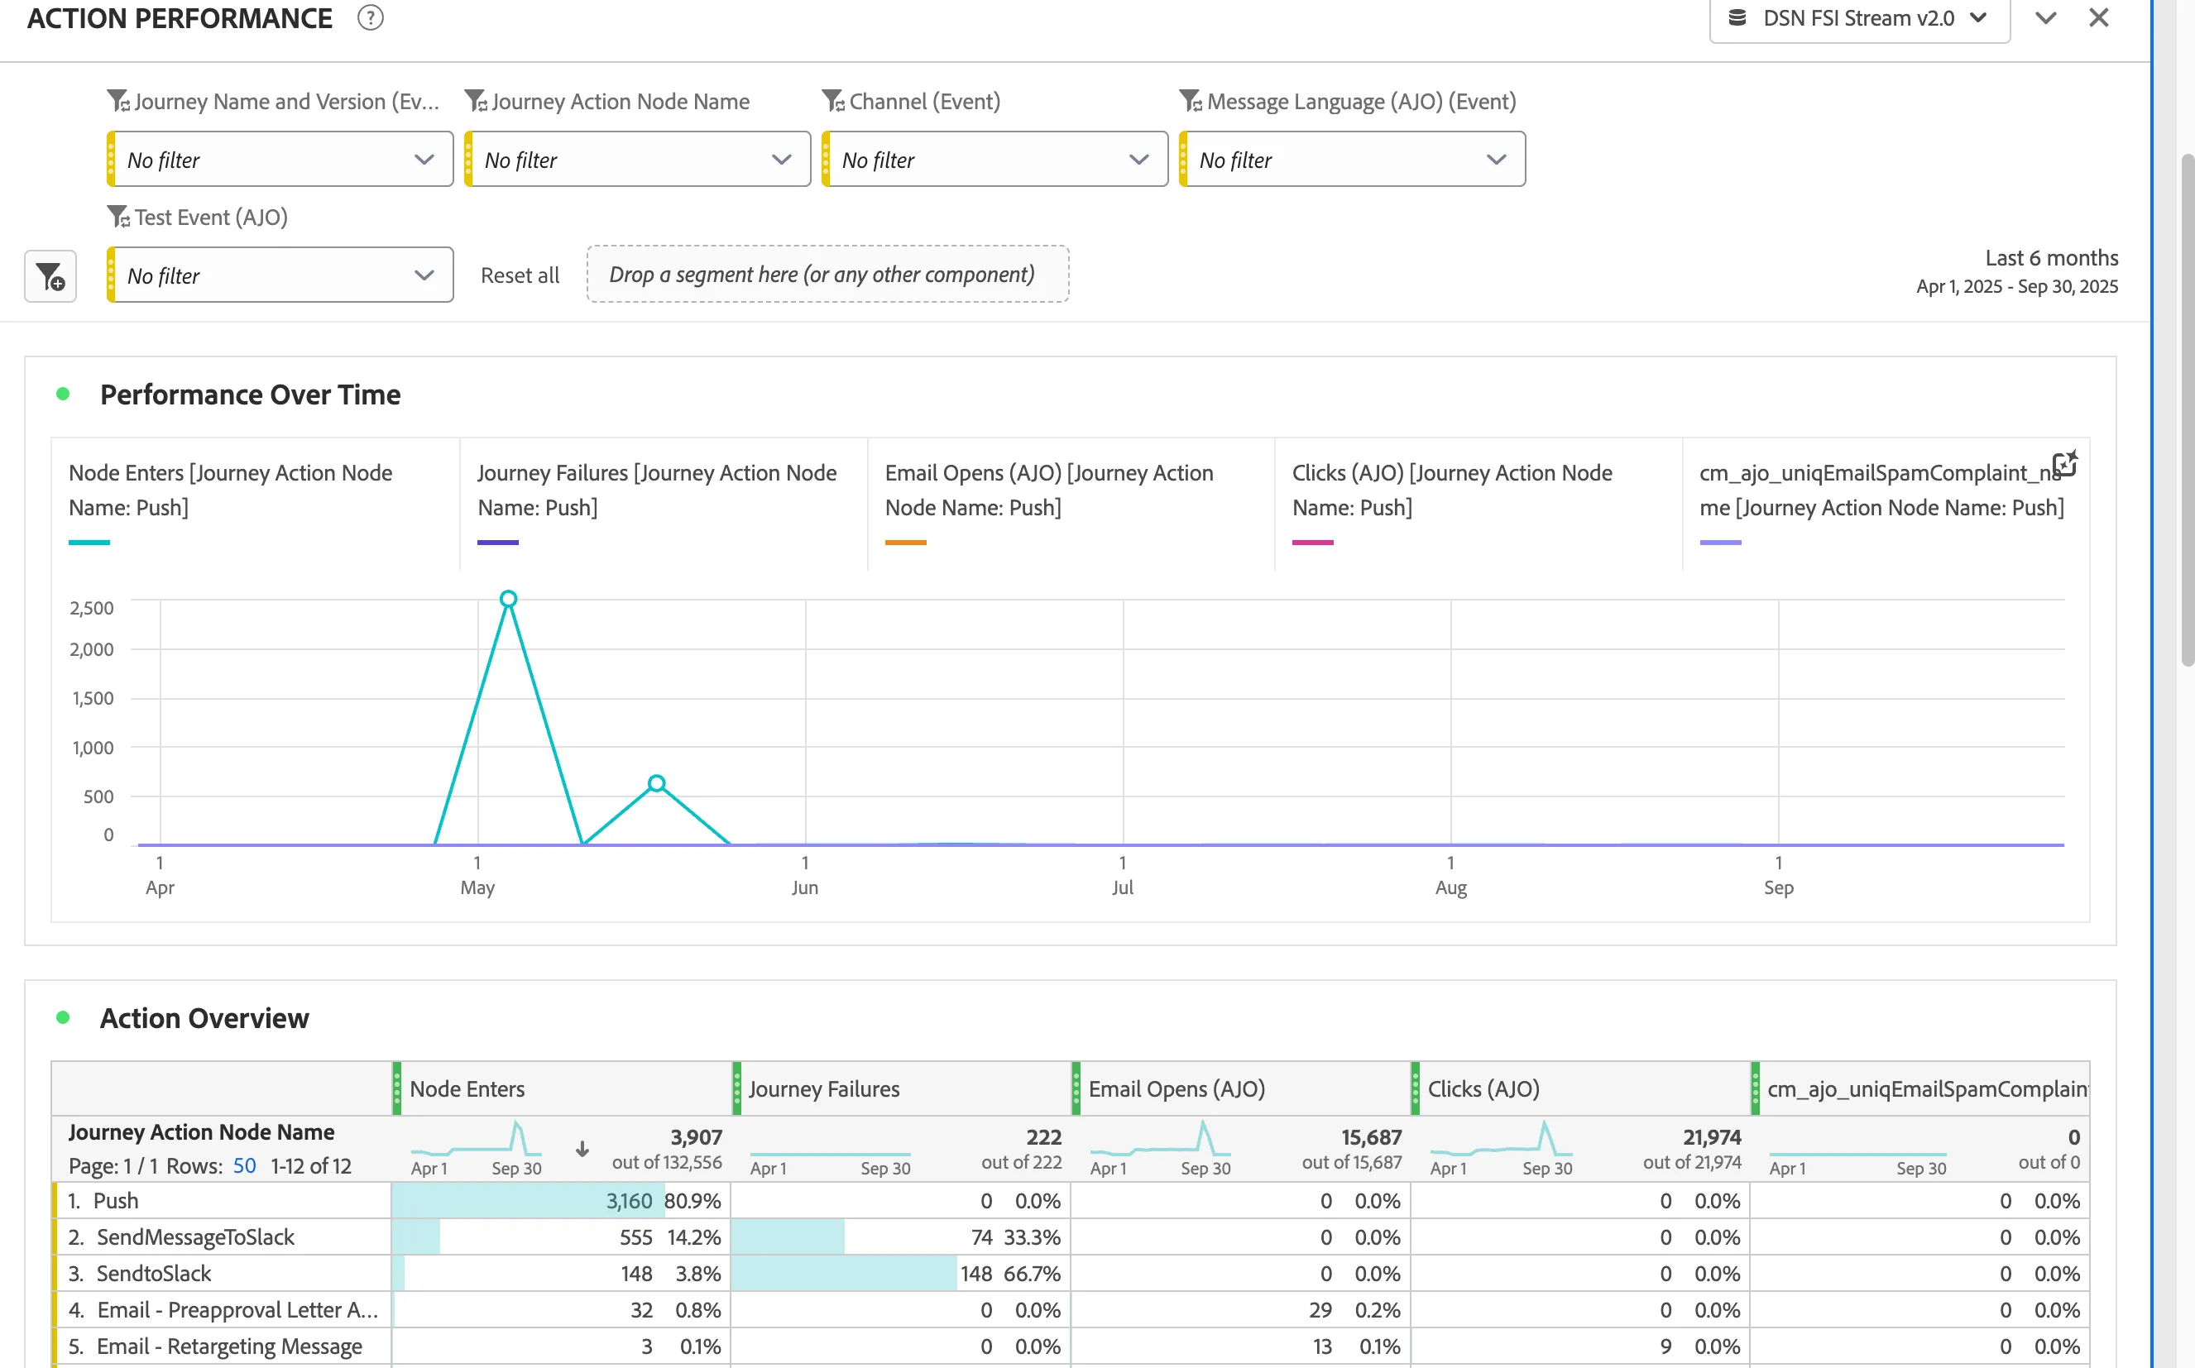
Task: Select the Email Opens (AJO) column header
Action: pos(1240,1088)
